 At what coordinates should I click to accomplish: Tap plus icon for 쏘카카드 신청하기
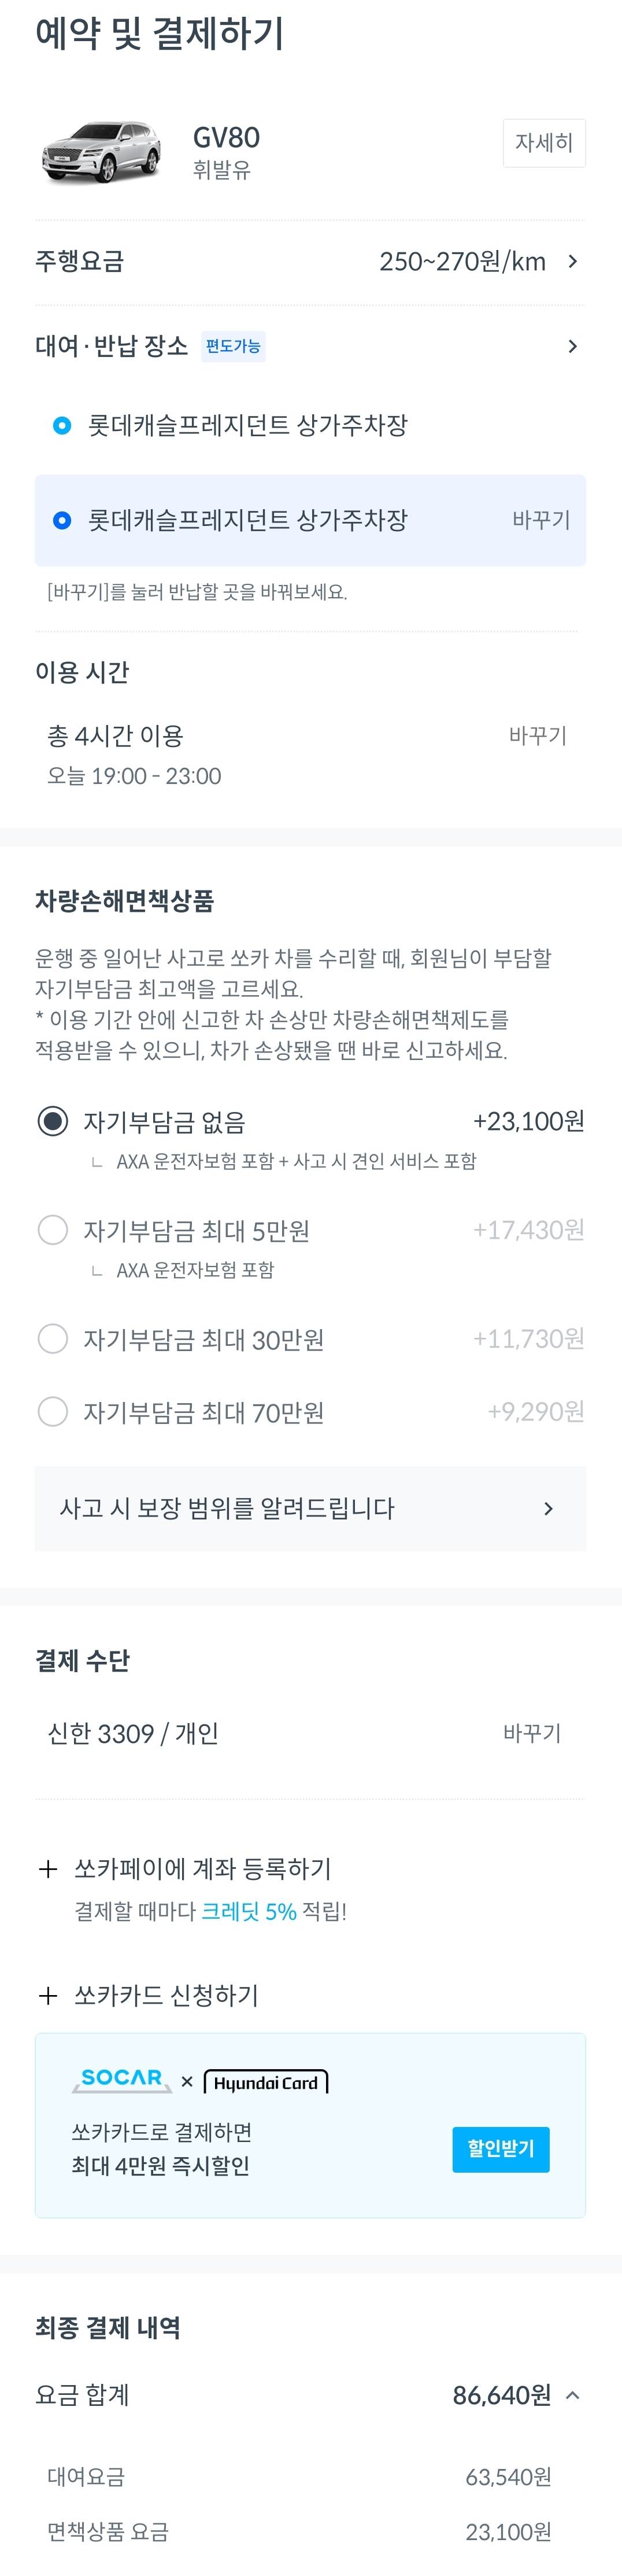click(x=47, y=1995)
